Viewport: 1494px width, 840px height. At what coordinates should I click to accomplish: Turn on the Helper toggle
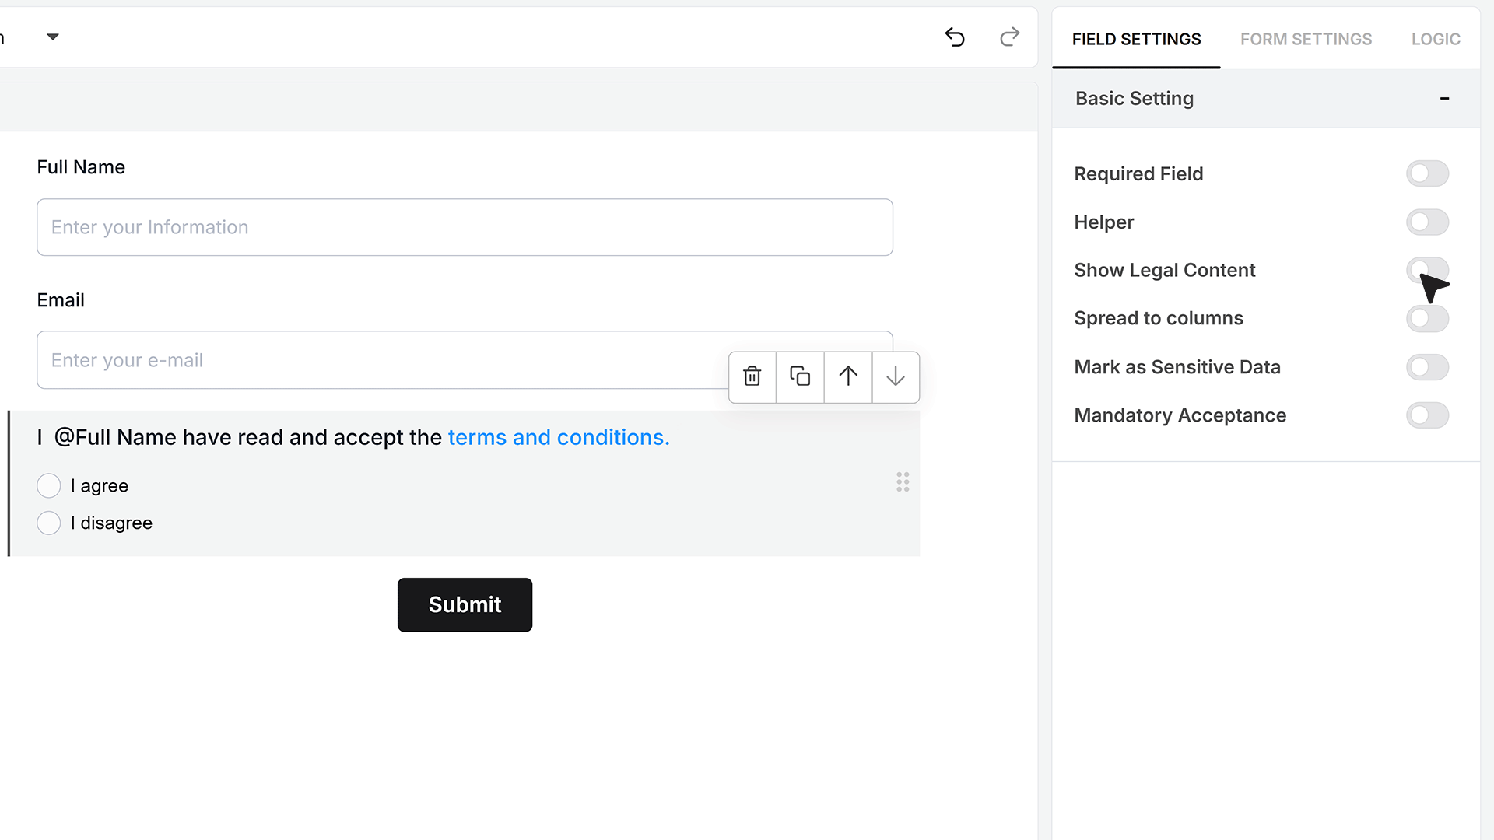pyautogui.click(x=1427, y=222)
